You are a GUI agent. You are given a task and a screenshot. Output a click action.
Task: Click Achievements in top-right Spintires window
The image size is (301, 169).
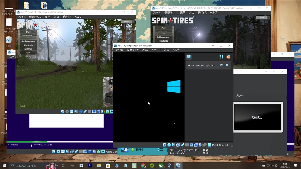(x=163, y=37)
